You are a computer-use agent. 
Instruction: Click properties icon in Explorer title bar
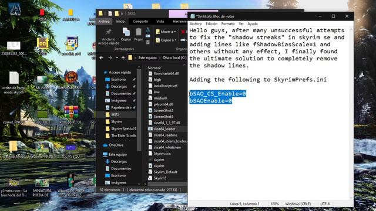110,13
